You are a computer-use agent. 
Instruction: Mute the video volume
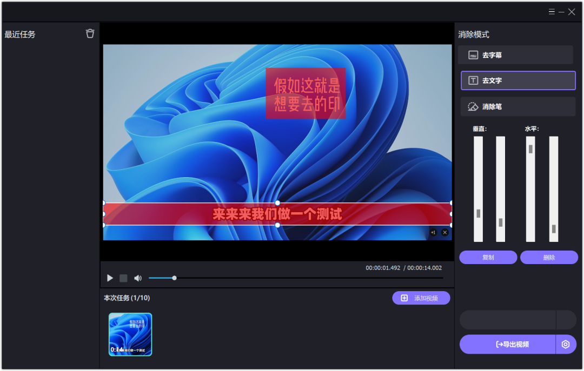tap(138, 278)
